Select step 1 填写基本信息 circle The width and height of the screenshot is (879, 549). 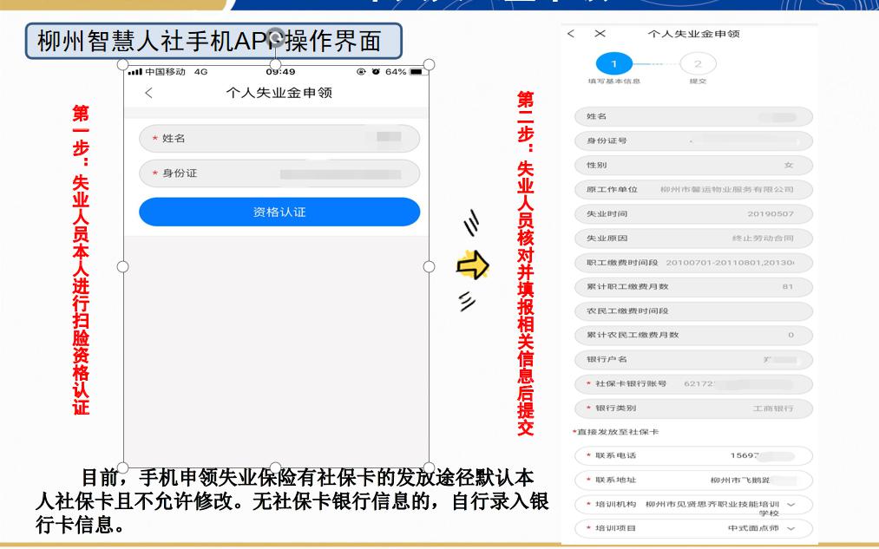(613, 63)
